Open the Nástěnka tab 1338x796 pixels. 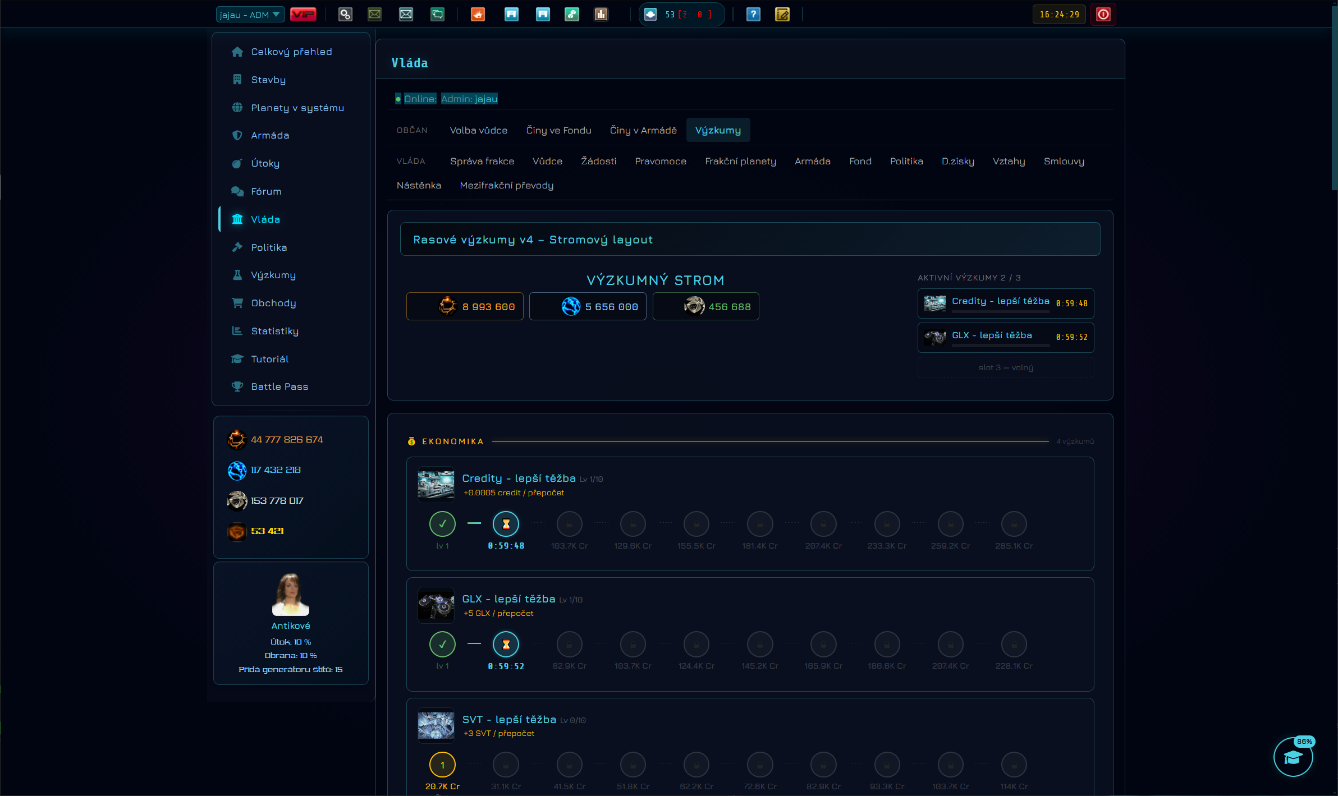[419, 185]
